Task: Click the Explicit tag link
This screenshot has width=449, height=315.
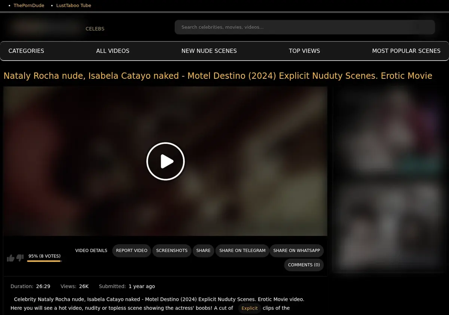Action: [x=250, y=308]
